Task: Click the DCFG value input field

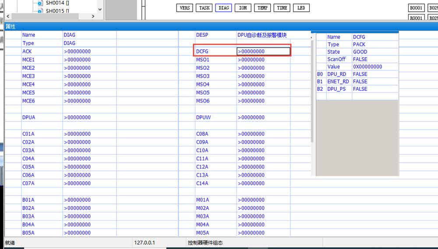Action: pos(263,51)
